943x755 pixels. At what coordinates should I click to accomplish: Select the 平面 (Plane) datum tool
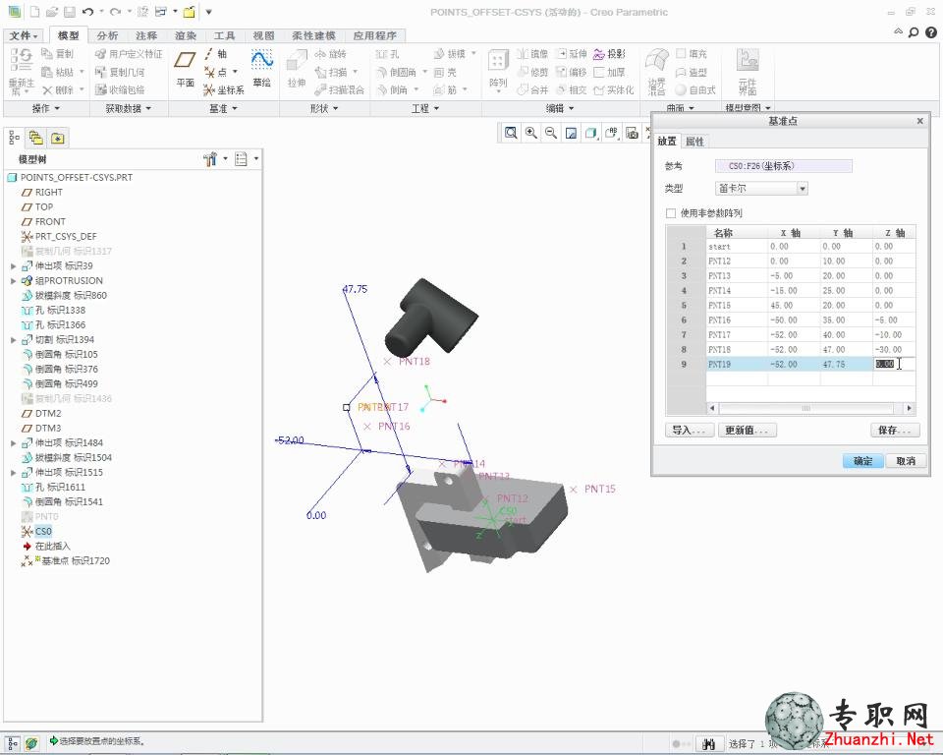[186, 69]
